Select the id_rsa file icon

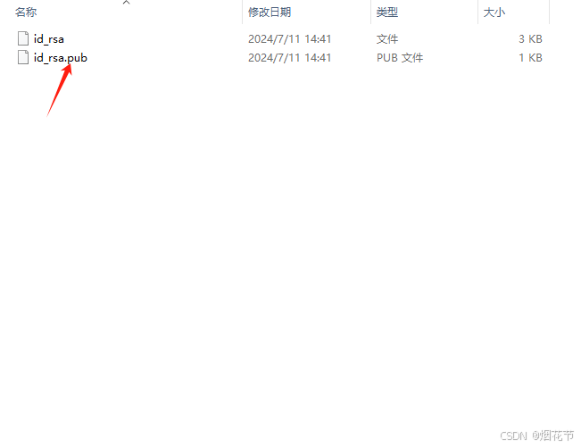(23, 39)
